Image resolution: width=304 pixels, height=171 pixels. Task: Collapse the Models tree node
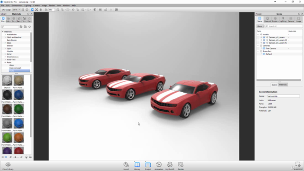pos(258,34)
